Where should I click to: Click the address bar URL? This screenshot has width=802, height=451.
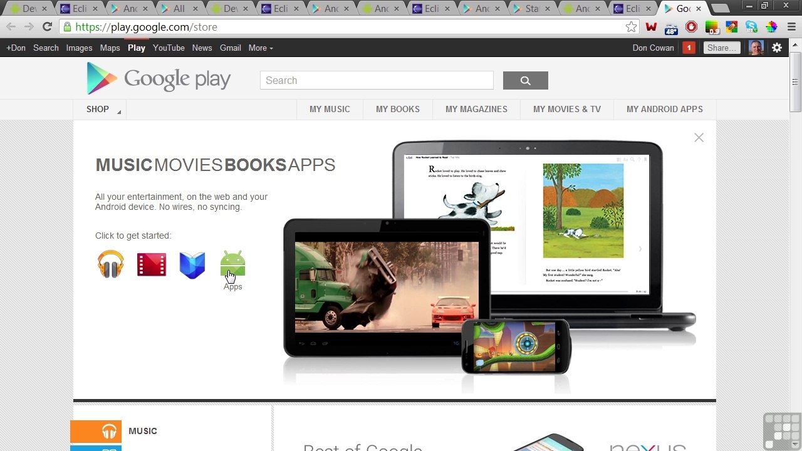(x=146, y=27)
